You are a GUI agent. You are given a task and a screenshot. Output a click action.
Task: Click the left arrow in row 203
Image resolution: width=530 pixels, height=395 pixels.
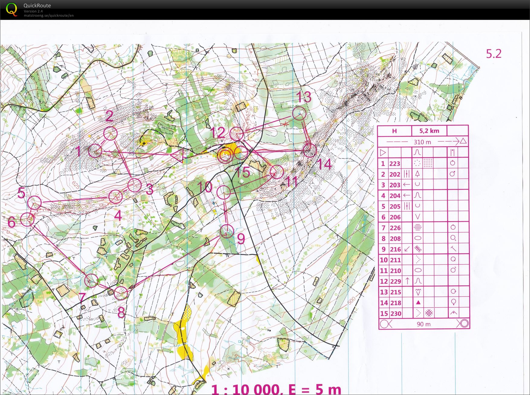point(407,184)
